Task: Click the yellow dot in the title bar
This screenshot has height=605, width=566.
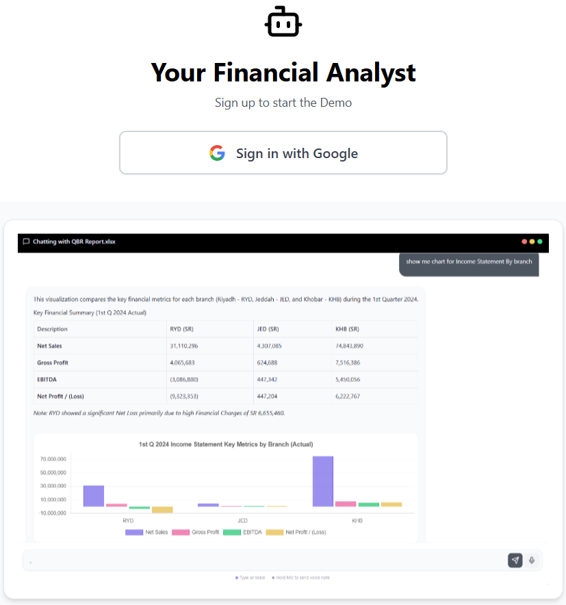Action: [532, 242]
